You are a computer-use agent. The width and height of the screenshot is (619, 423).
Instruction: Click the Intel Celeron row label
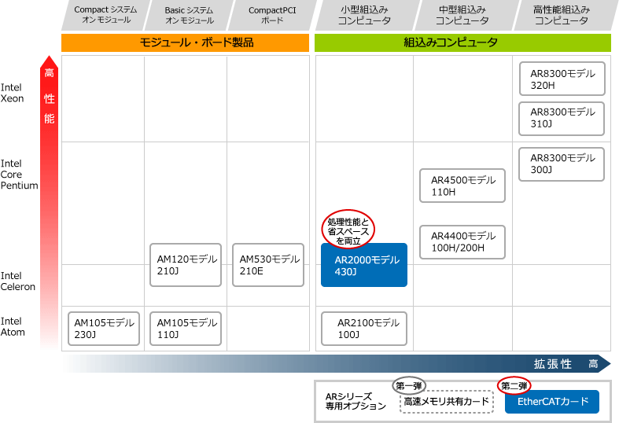click(18, 281)
